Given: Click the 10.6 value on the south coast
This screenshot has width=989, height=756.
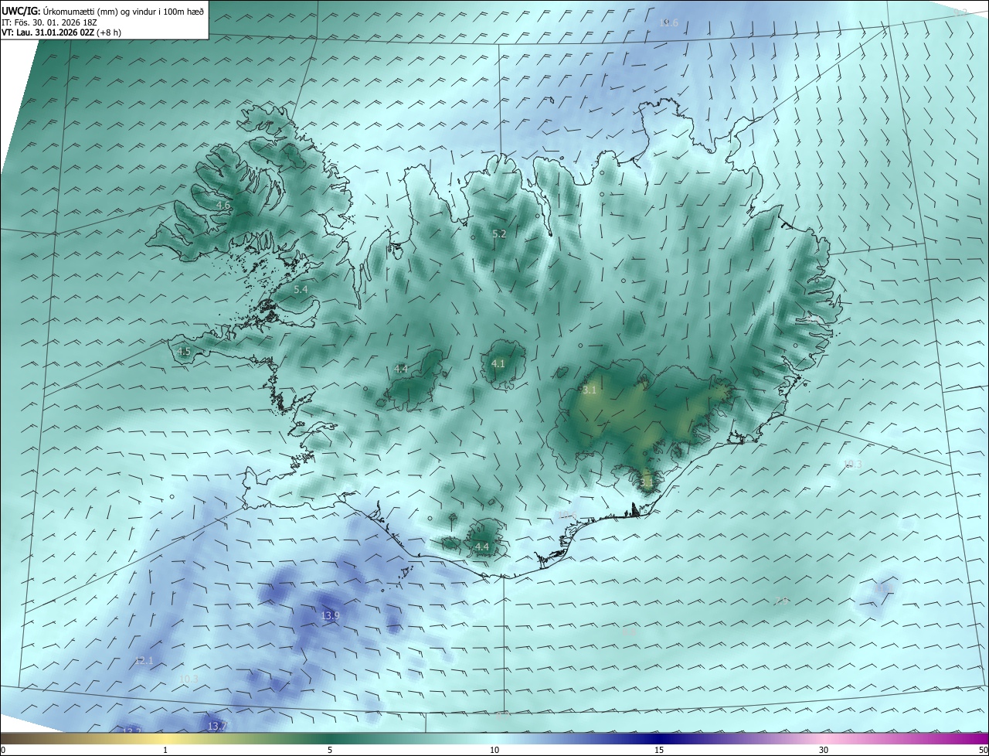Looking at the screenshot, I should 567,516.
